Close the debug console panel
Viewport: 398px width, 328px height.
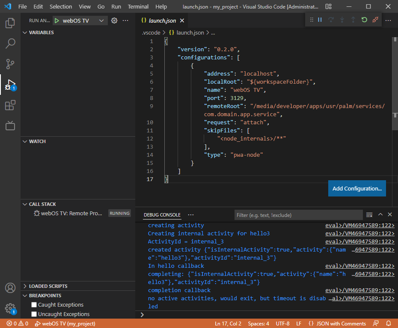coord(390,214)
